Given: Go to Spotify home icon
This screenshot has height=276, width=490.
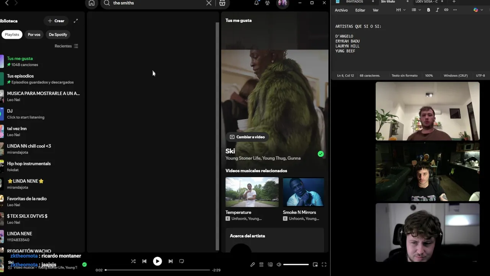Looking at the screenshot, I should pyautogui.click(x=91, y=3).
